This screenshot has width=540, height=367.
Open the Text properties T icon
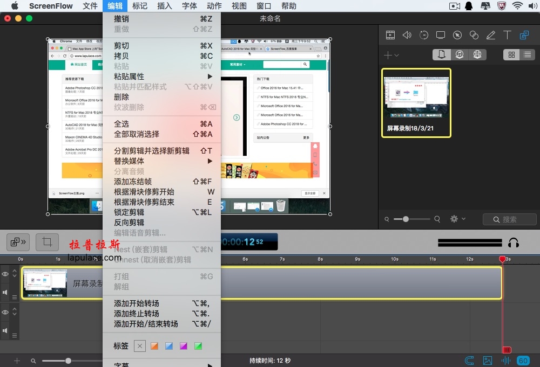pos(507,35)
